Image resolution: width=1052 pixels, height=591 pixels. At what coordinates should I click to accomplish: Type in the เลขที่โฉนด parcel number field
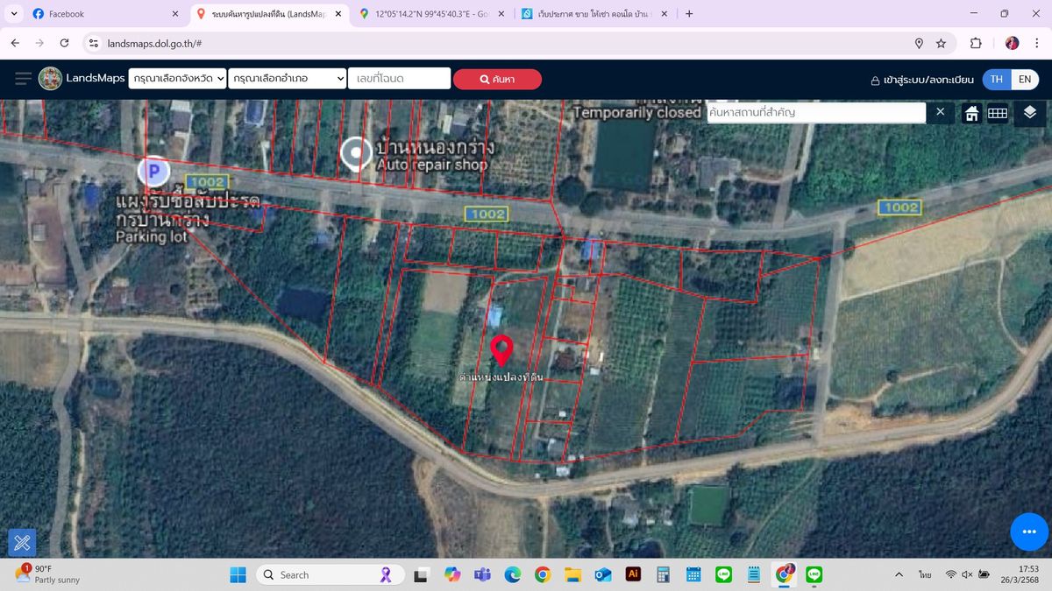pos(399,78)
